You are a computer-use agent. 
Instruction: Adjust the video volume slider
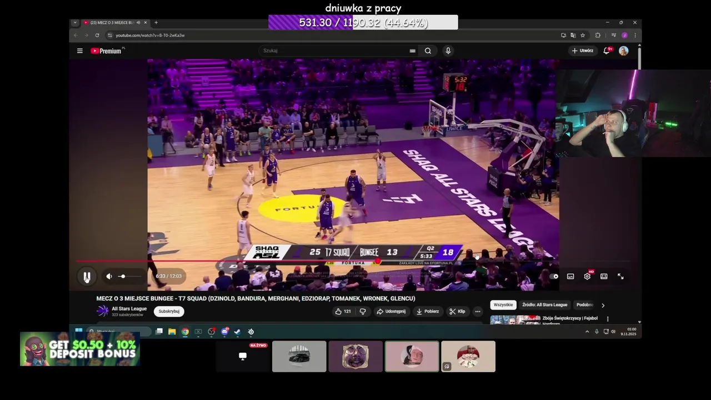click(x=129, y=276)
